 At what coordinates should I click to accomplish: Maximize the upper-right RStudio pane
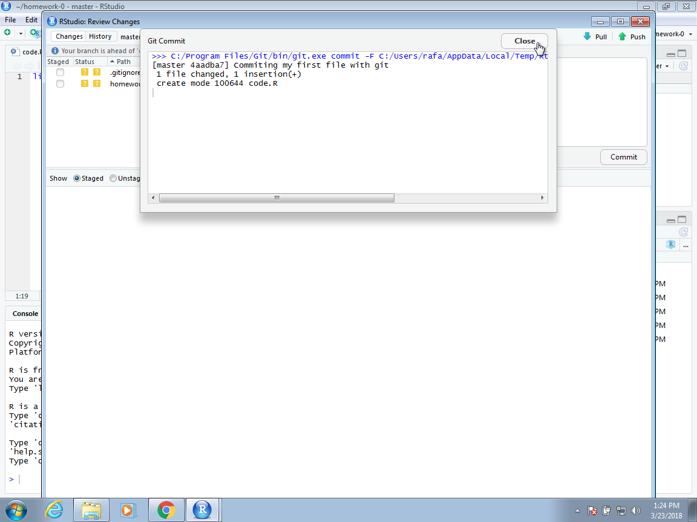pyautogui.click(x=682, y=54)
